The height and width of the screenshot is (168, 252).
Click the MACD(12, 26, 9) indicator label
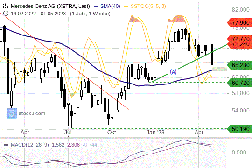pyautogui.click(x=29, y=145)
